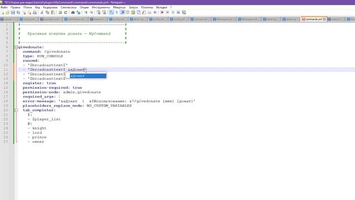Open the Запуск menu

(133, 7)
